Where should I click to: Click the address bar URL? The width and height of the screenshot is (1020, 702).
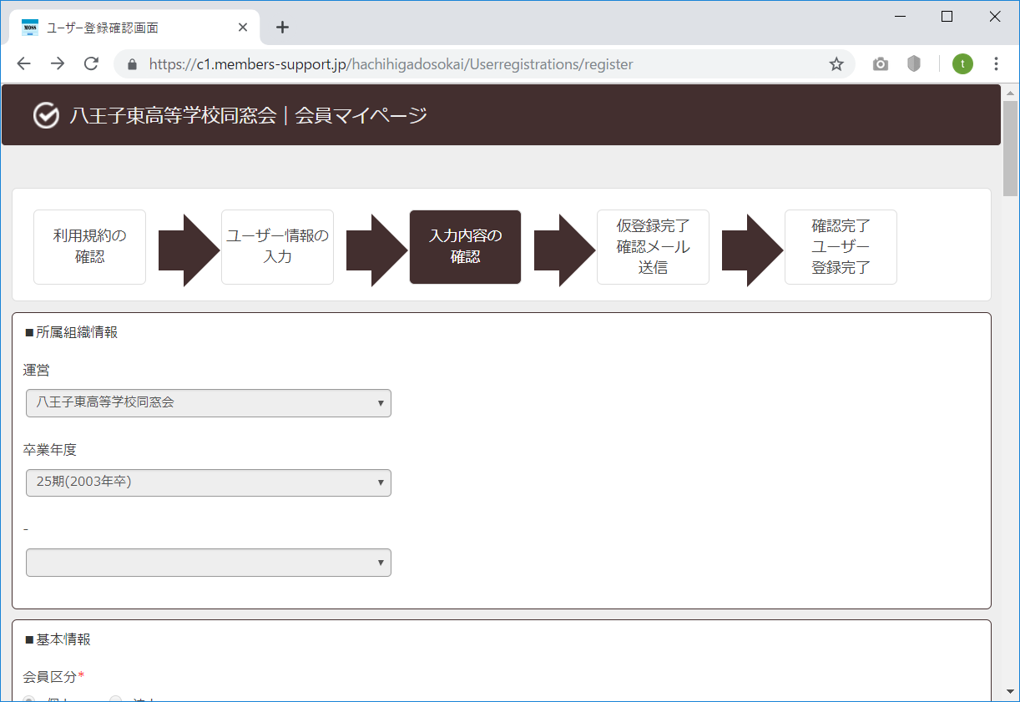(391, 64)
